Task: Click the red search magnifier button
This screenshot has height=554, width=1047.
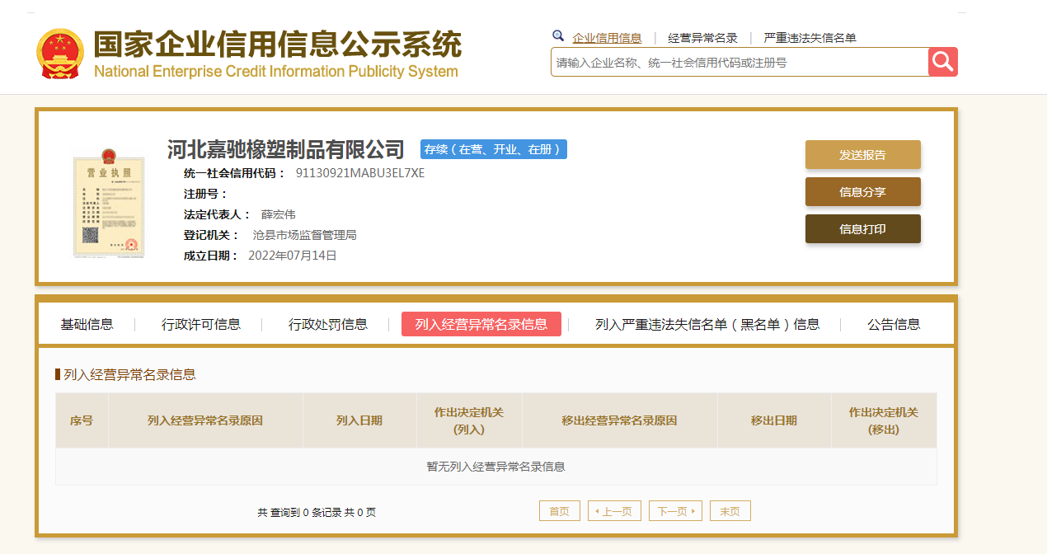Action: 943,62
